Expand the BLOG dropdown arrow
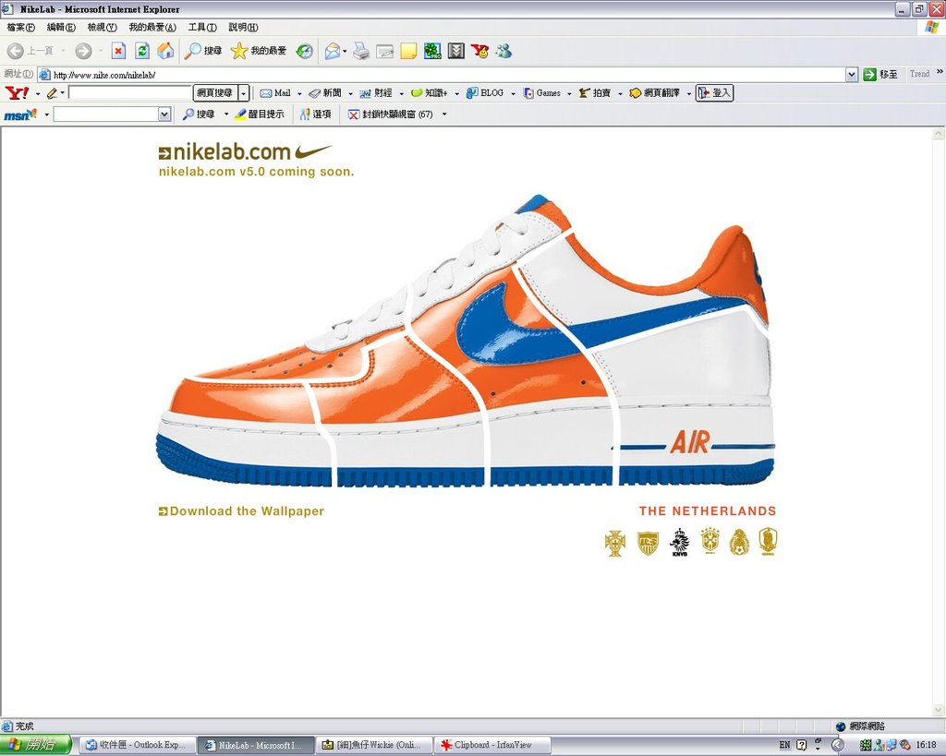This screenshot has height=756, width=946. pyautogui.click(x=513, y=93)
